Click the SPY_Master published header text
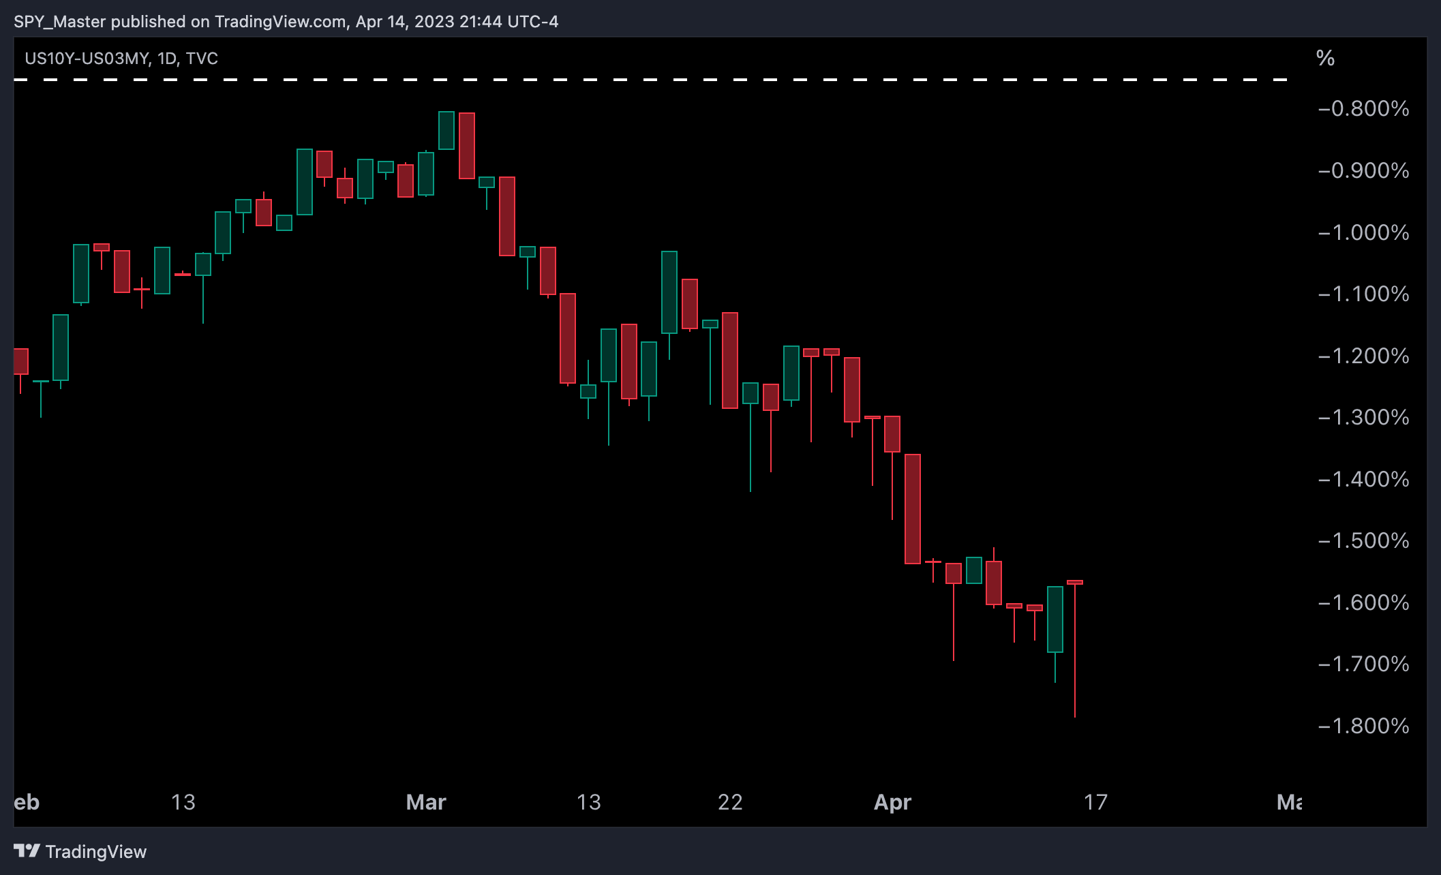Screen dimensions: 1441x875 point(286,22)
